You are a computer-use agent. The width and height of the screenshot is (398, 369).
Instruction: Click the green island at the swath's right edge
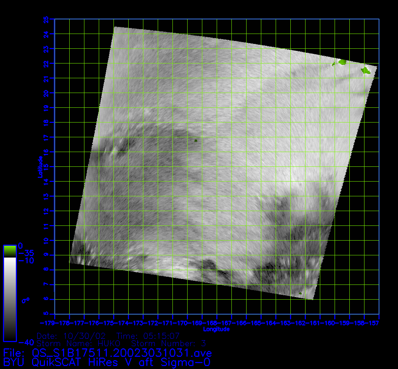coord(365,70)
